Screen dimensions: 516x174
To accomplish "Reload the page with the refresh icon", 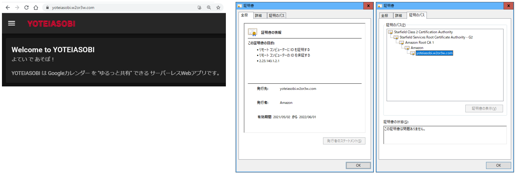I will tap(26, 7).
